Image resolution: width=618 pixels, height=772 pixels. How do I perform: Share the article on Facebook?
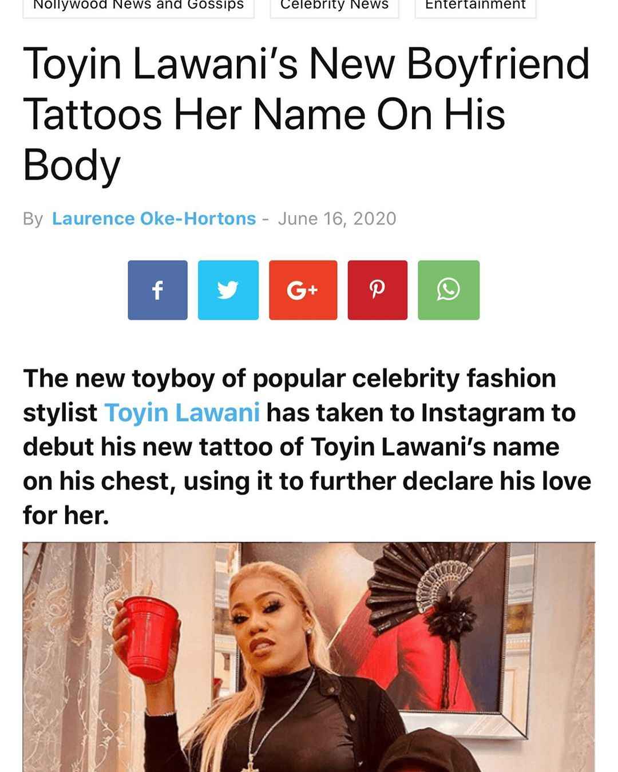[x=157, y=290]
